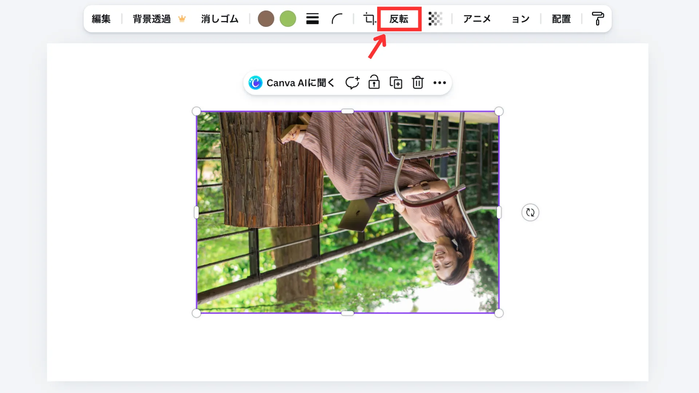Select the 消しゴム eraser tool
This screenshot has width=699, height=393.
[220, 19]
